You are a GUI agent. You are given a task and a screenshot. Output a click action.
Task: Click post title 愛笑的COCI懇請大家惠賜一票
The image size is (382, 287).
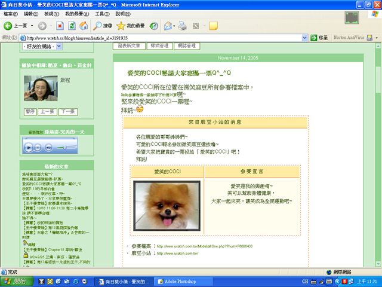(x=179, y=73)
